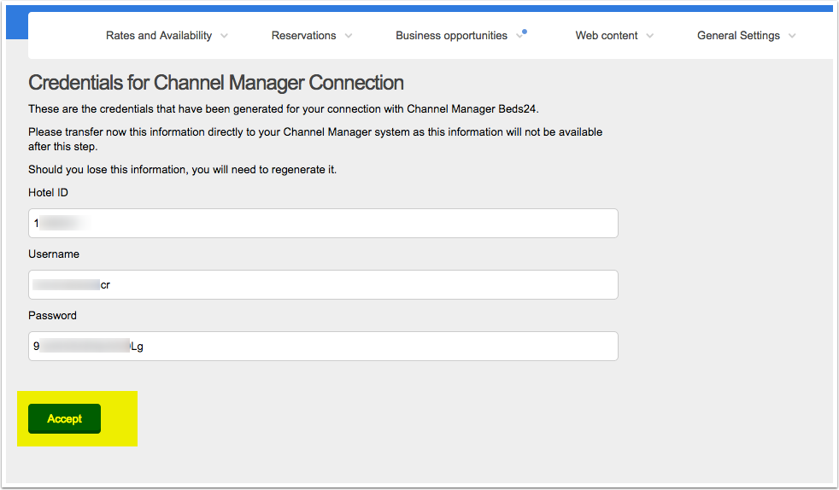Click the sentence mentioning Channel Manager Beds24
The height and width of the screenshot is (490, 839).
284,109
